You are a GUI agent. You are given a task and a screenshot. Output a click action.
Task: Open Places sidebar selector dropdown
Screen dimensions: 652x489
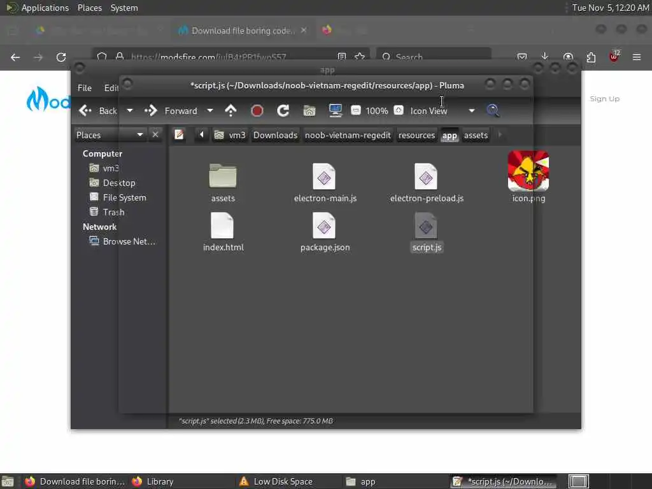click(110, 135)
